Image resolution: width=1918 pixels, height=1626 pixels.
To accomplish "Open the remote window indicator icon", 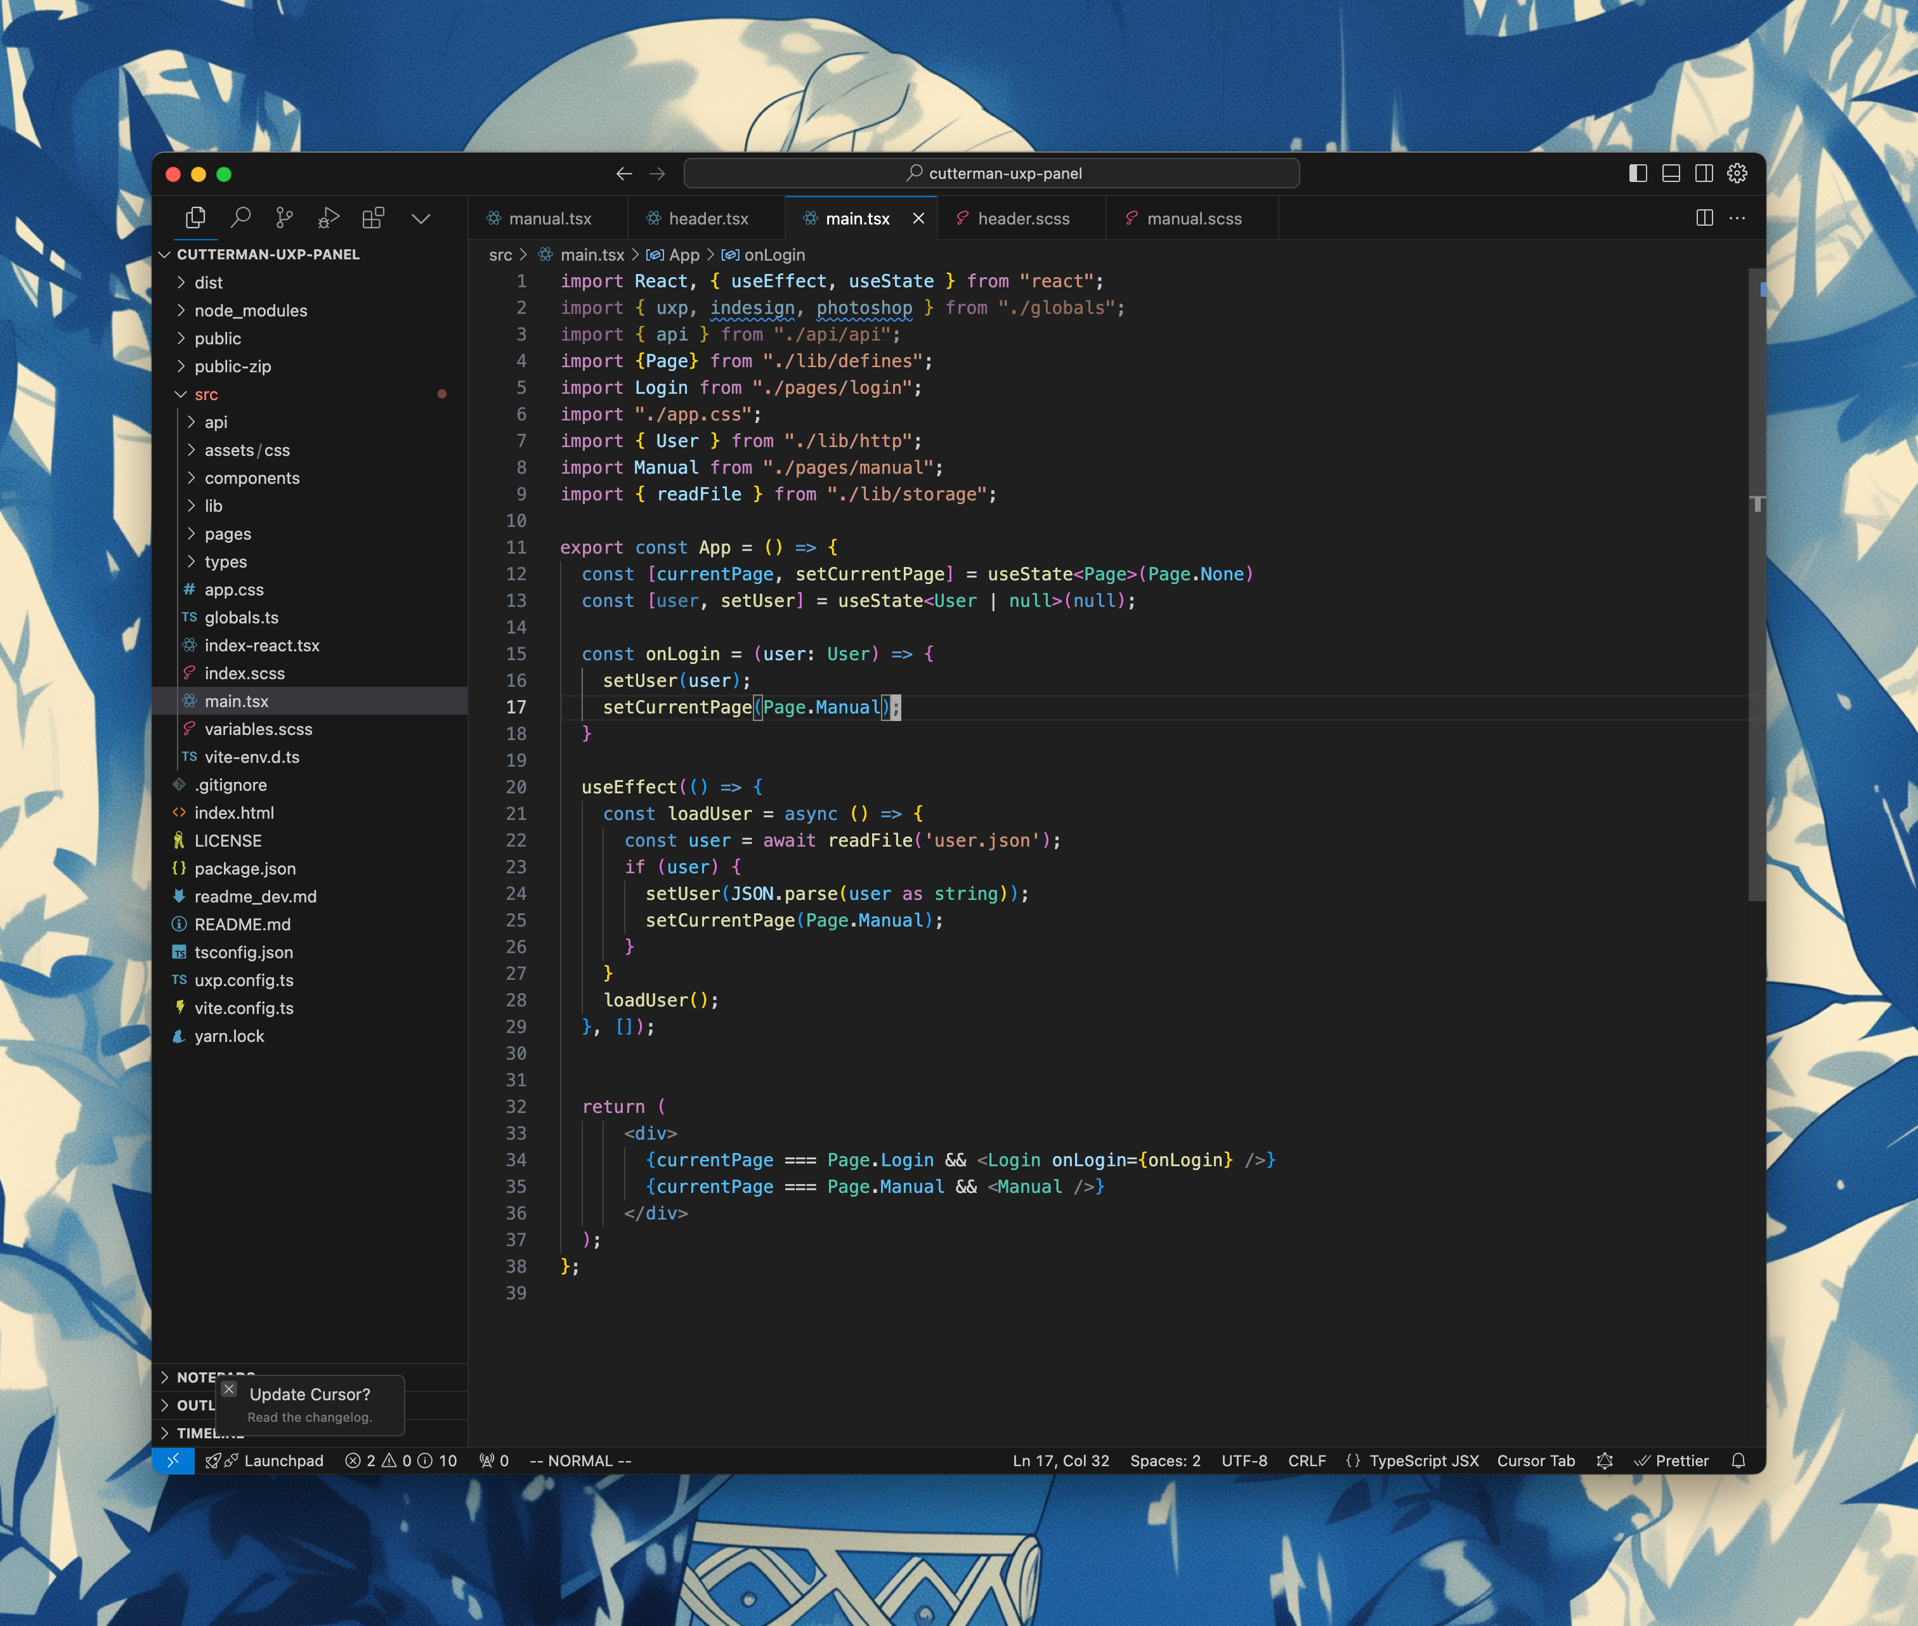I will tap(173, 1461).
